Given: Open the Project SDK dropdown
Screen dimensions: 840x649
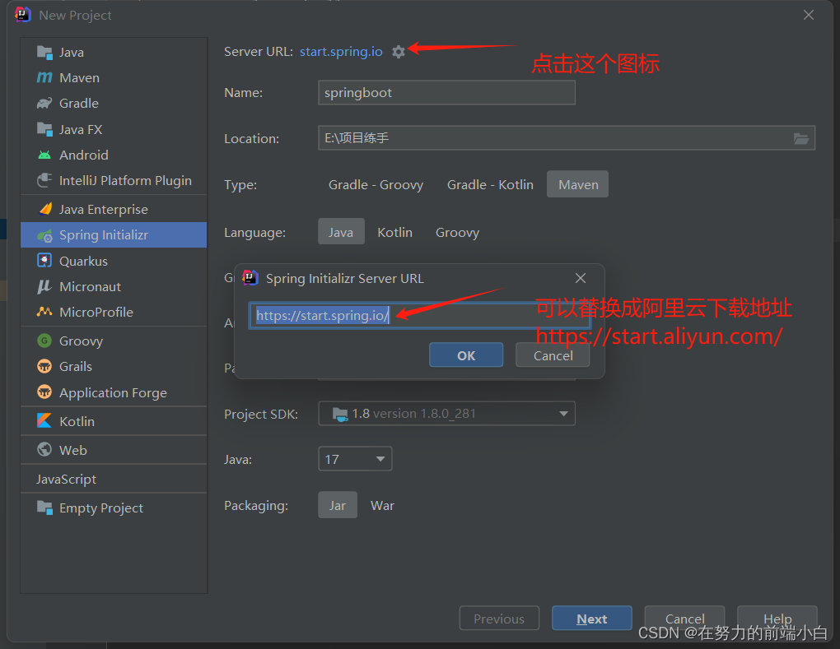Looking at the screenshot, I should 446,414.
